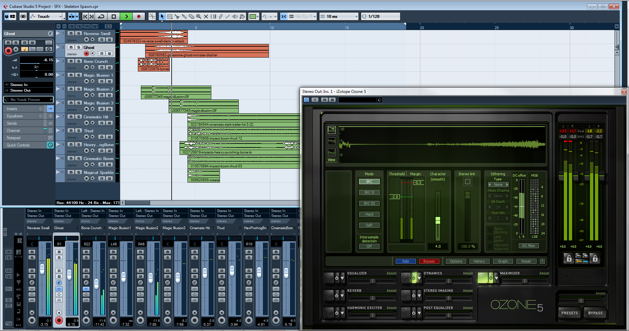
Task: Choose Hard mode in Ozone maximizer
Action: click(x=369, y=214)
